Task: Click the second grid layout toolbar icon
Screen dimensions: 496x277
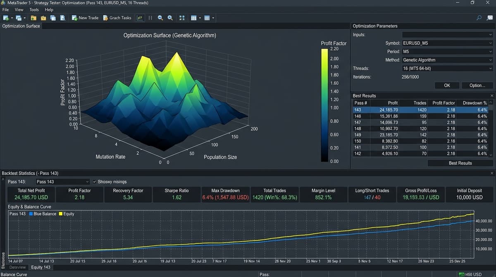Action: coord(207,18)
